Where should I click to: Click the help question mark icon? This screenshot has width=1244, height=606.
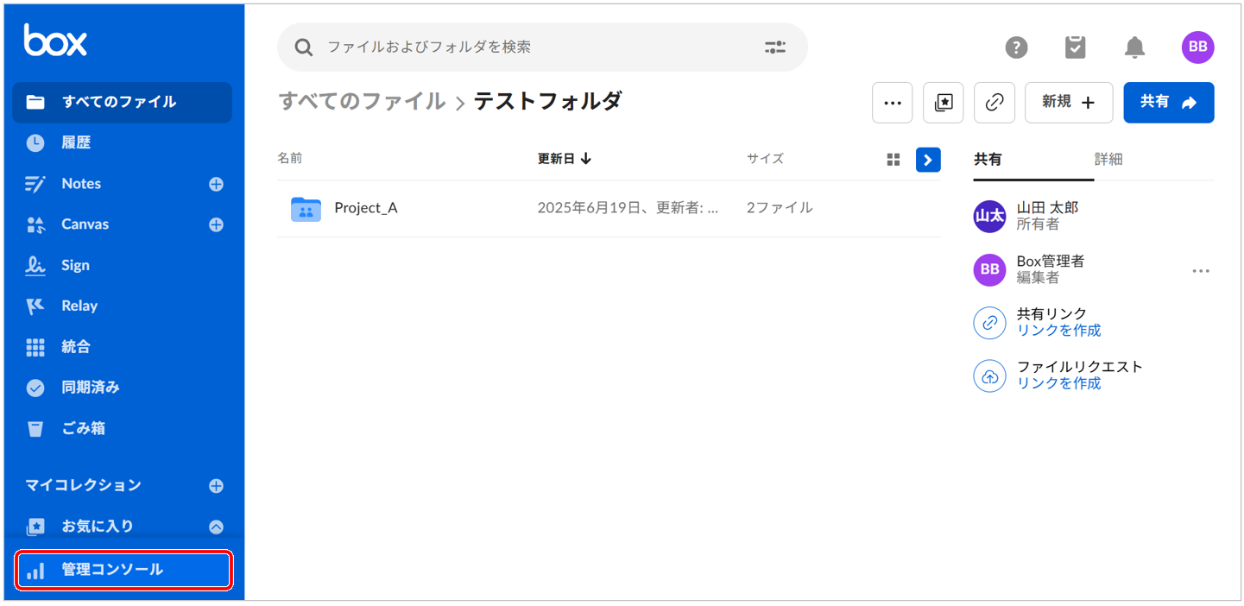[x=1016, y=47]
